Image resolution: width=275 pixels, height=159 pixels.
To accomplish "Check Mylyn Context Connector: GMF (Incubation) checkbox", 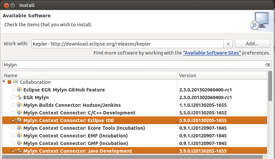I will 13,143.
